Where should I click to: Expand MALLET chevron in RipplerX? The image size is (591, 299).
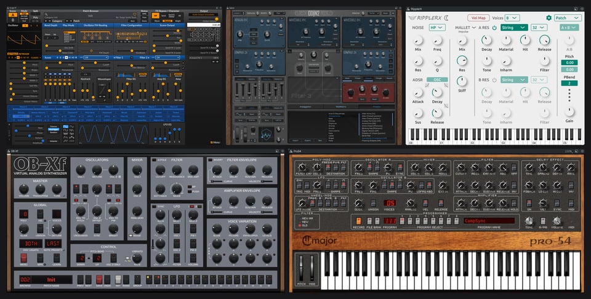point(474,28)
